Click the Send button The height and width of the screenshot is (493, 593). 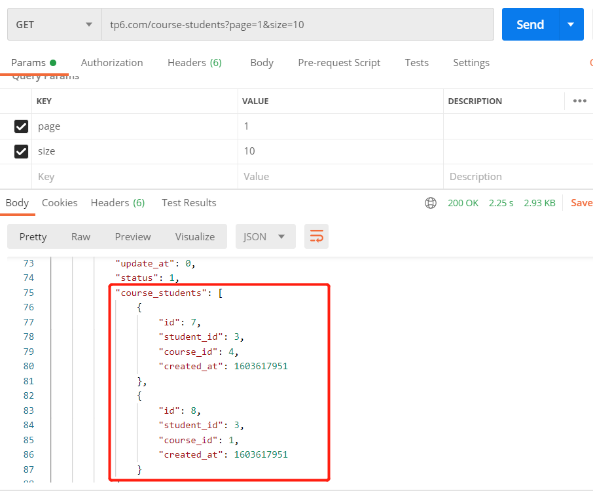(530, 25)
